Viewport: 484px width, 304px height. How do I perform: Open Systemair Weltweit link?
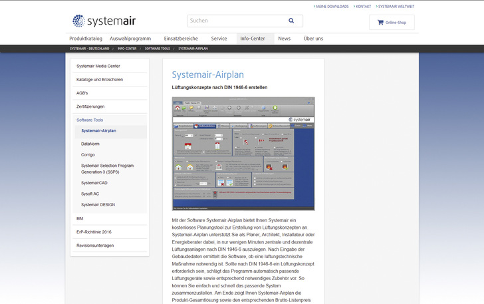click(x=395, y=6)
